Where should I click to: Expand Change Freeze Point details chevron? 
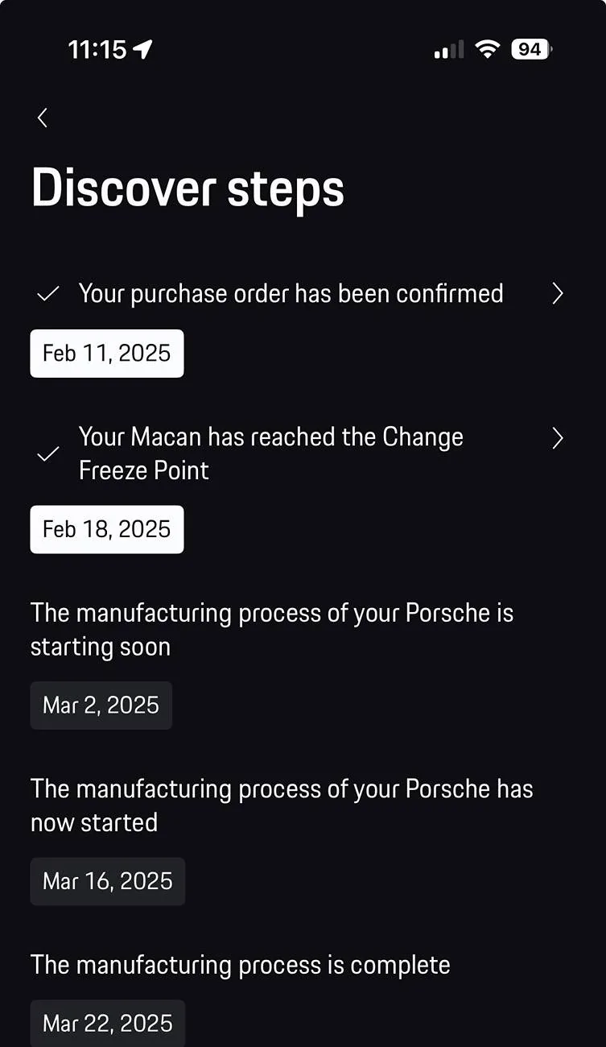coord(558,438)
